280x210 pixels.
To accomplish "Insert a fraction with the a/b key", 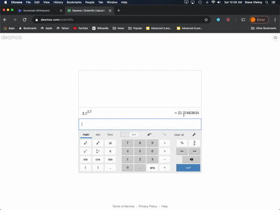I will coord(194,143).
